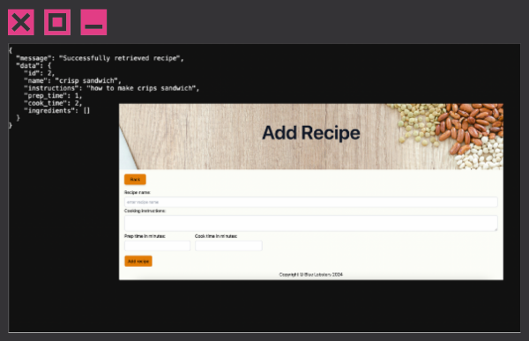The height and width of the screenshot is (341, 529).
Task: Click the "cook_time": 2 line
Action: pos(53,103)
